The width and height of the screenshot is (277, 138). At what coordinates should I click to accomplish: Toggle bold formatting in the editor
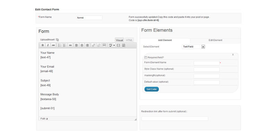click(43, 45)
